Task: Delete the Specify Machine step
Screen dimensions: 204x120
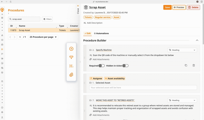Action: click(x=194, y=65)
